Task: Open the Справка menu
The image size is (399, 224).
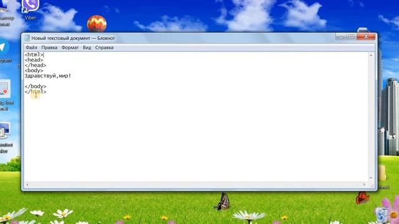Action: tap(104, 47)
